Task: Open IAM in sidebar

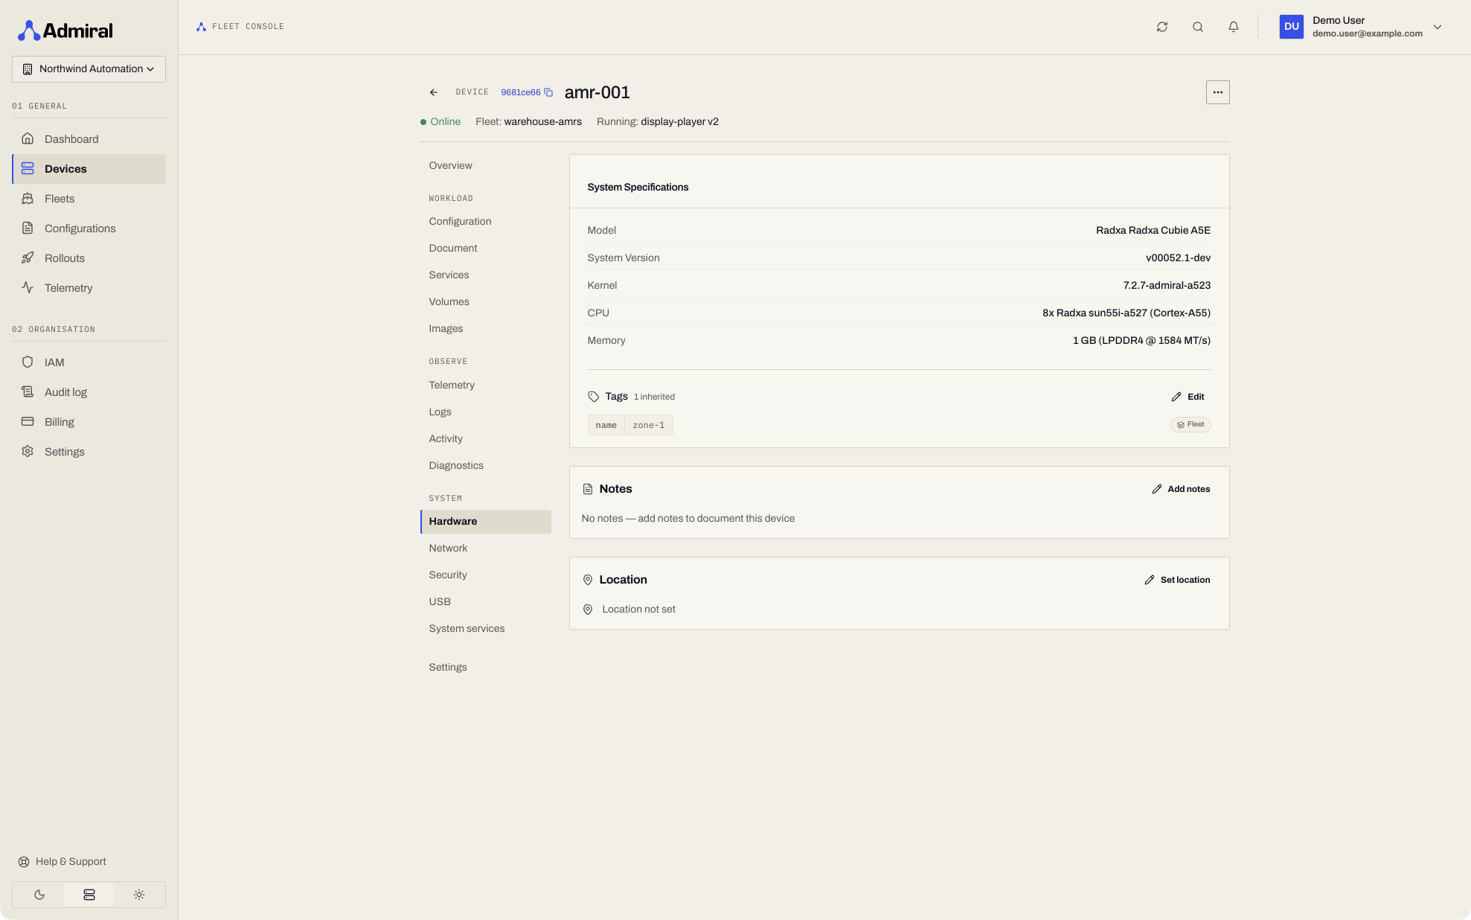Action: [x=89, y=362]
